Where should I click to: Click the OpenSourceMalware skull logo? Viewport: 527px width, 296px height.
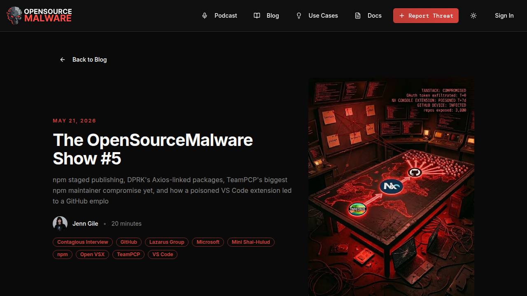[x=14, y=16]
